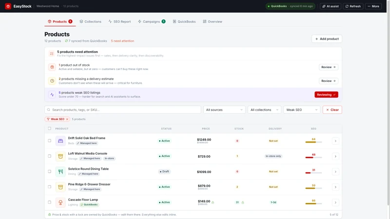Select the Pine Ridge 6-Drawer Dresser checkbox
This screenshot has width=390, height=219.
pos(50,187)
